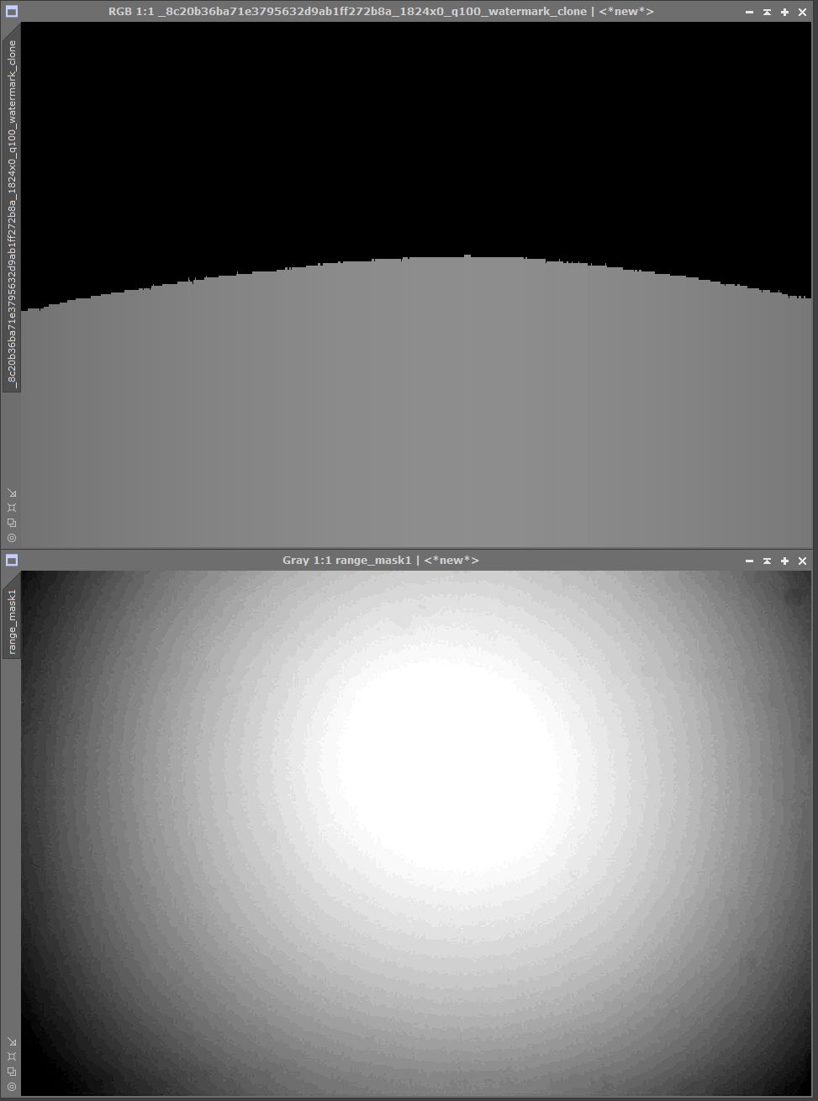Minimize the range_mask1 image window
The image size is (818, 1101).
click(749, 561)
